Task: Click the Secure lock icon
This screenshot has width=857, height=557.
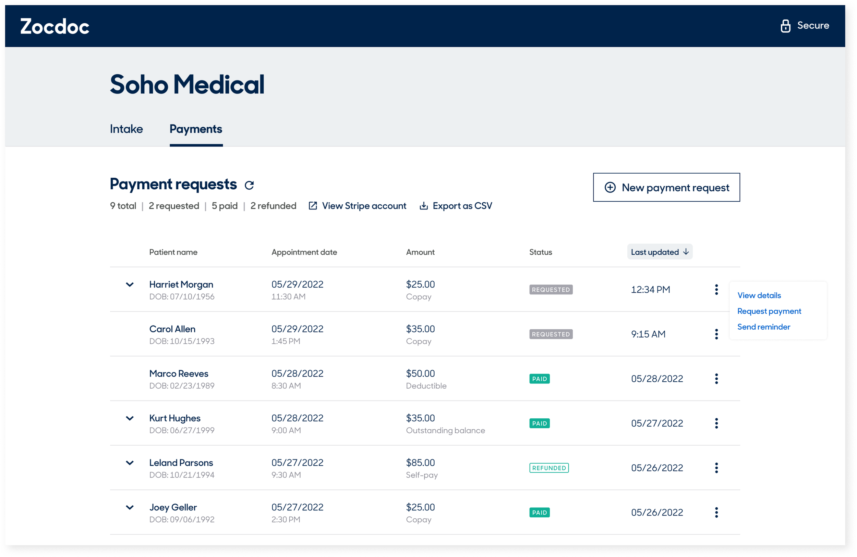Action: pos(785,26)
